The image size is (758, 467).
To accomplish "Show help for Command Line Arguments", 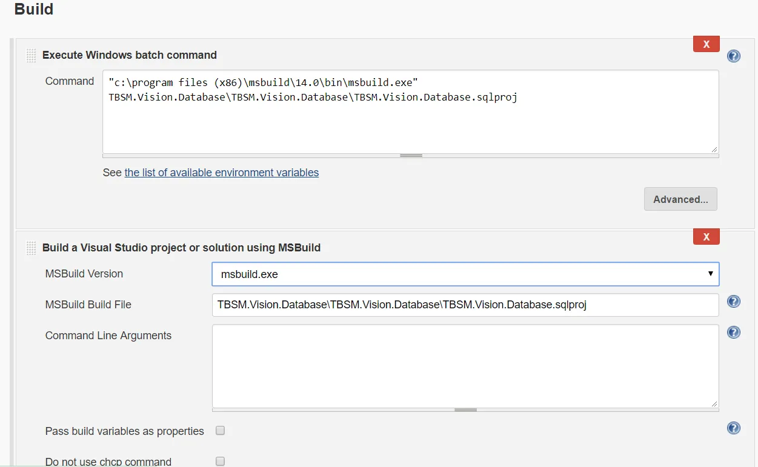I will coord(733,332).
